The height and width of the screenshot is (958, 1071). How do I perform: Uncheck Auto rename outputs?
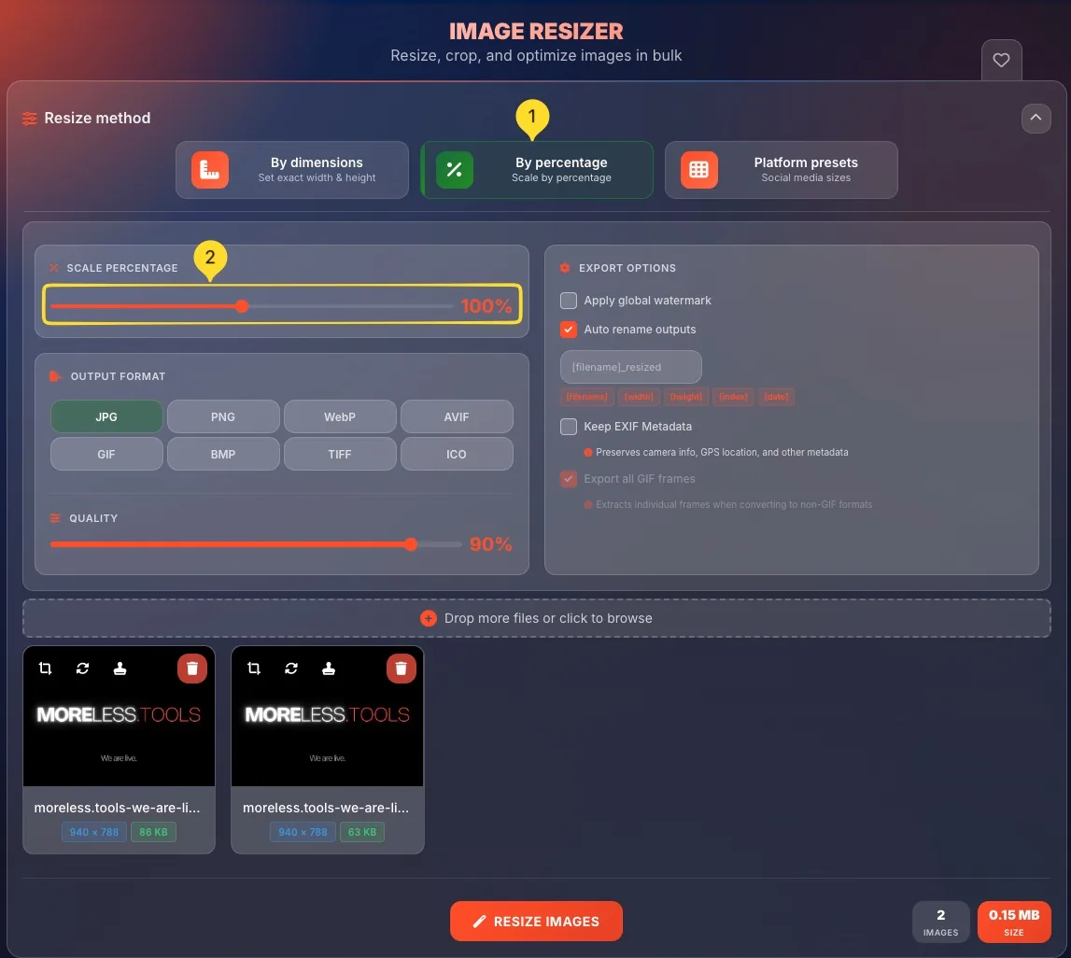tap(569, 330)
